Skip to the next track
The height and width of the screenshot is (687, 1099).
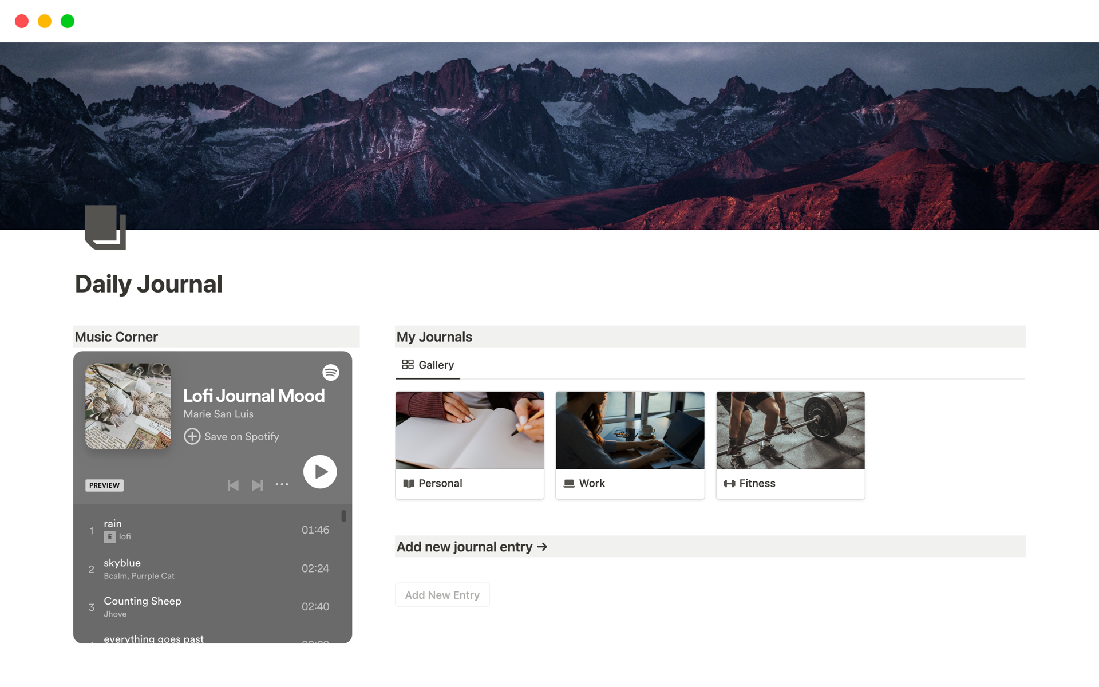click(257, 485)
